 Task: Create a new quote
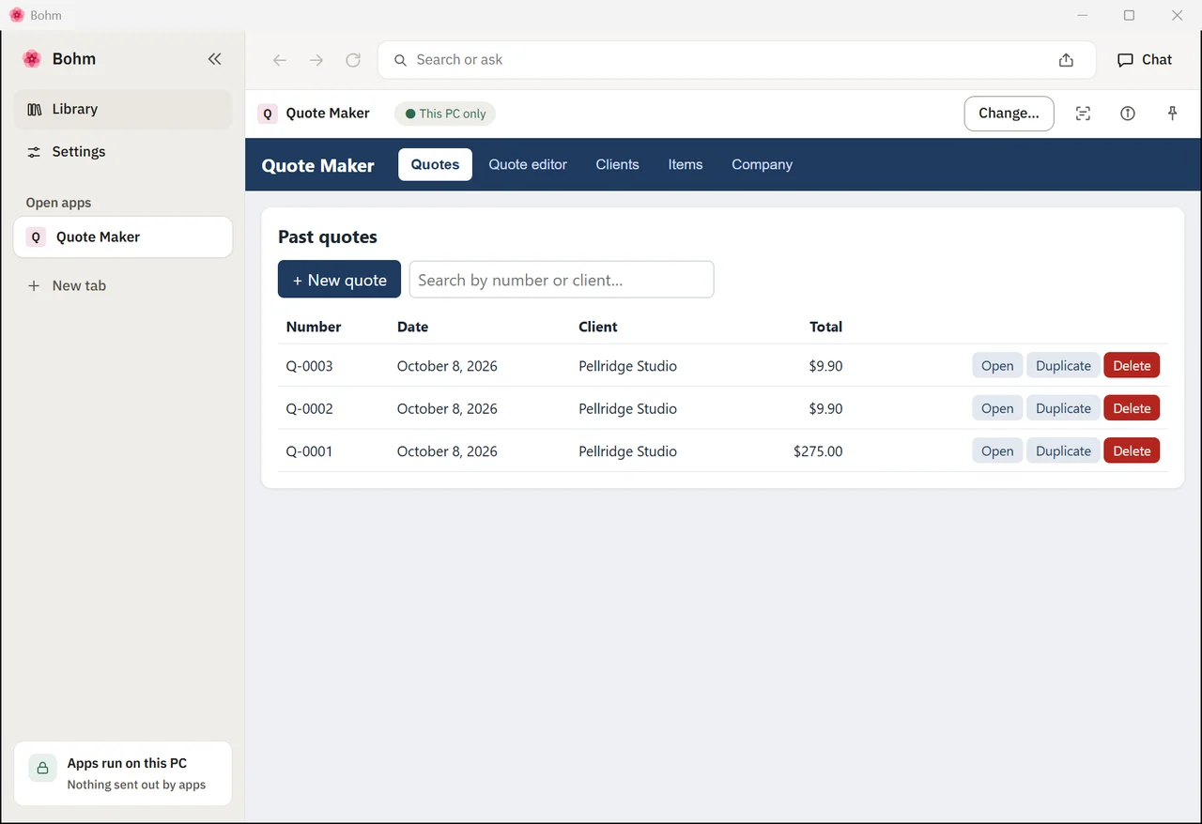click(x=339, y=280)
